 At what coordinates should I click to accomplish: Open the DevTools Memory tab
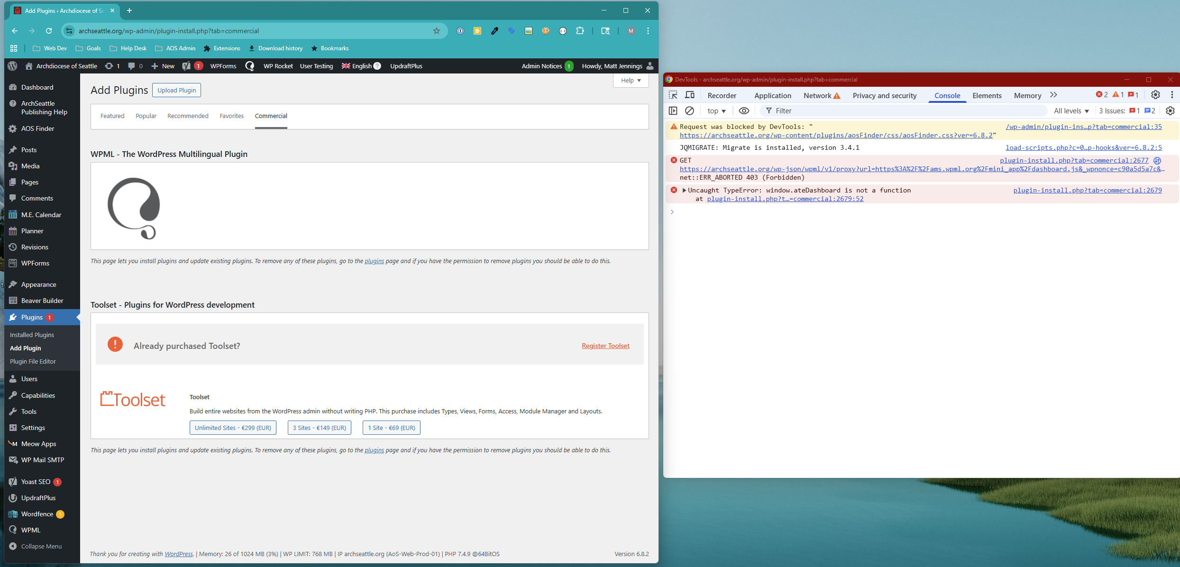1027,95
